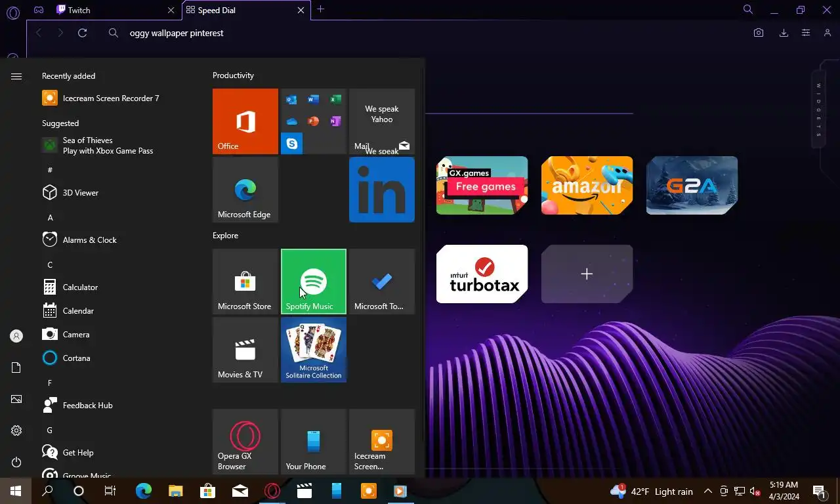
Task: Launch Opera GX Browser tile
Action: [245, 442]
